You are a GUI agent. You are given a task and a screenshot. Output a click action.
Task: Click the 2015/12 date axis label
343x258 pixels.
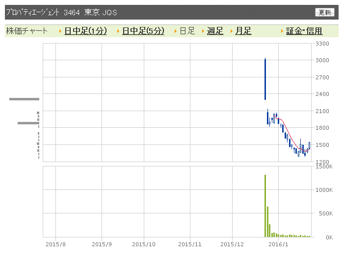pyautogui.click(x=232, y=244)
